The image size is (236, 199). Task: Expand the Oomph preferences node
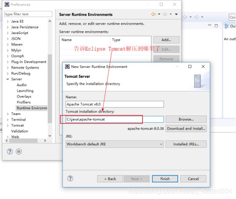(8, 56)
